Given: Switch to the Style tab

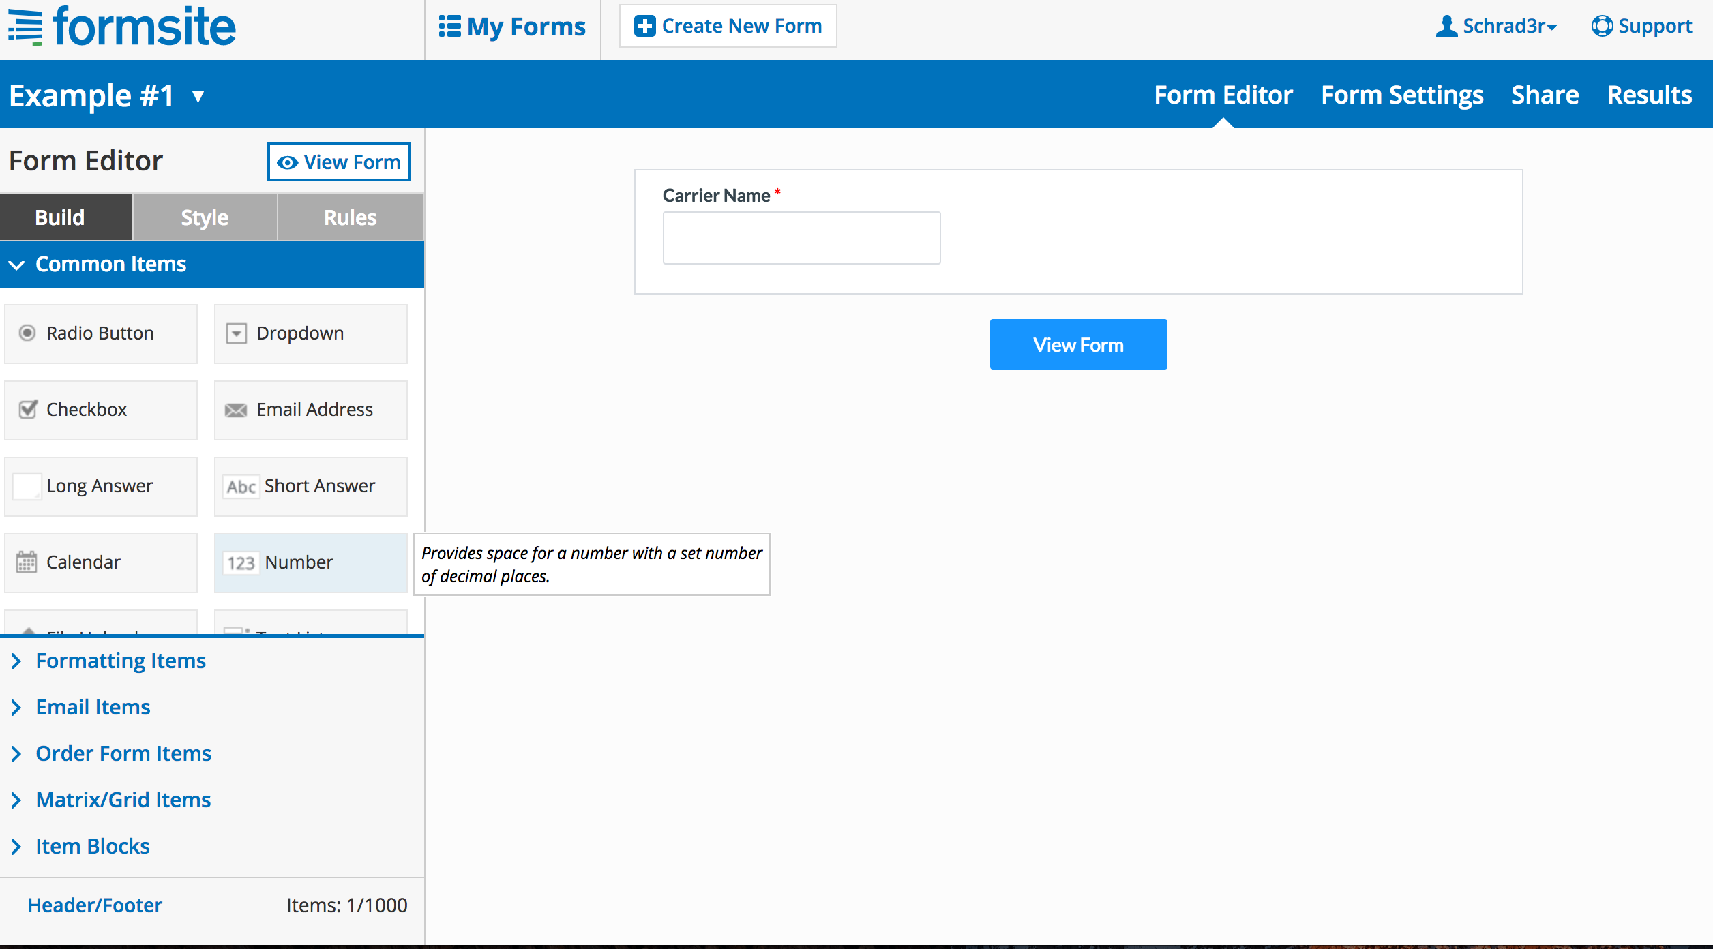Looking at the screenshot, I should pos(205,217).
